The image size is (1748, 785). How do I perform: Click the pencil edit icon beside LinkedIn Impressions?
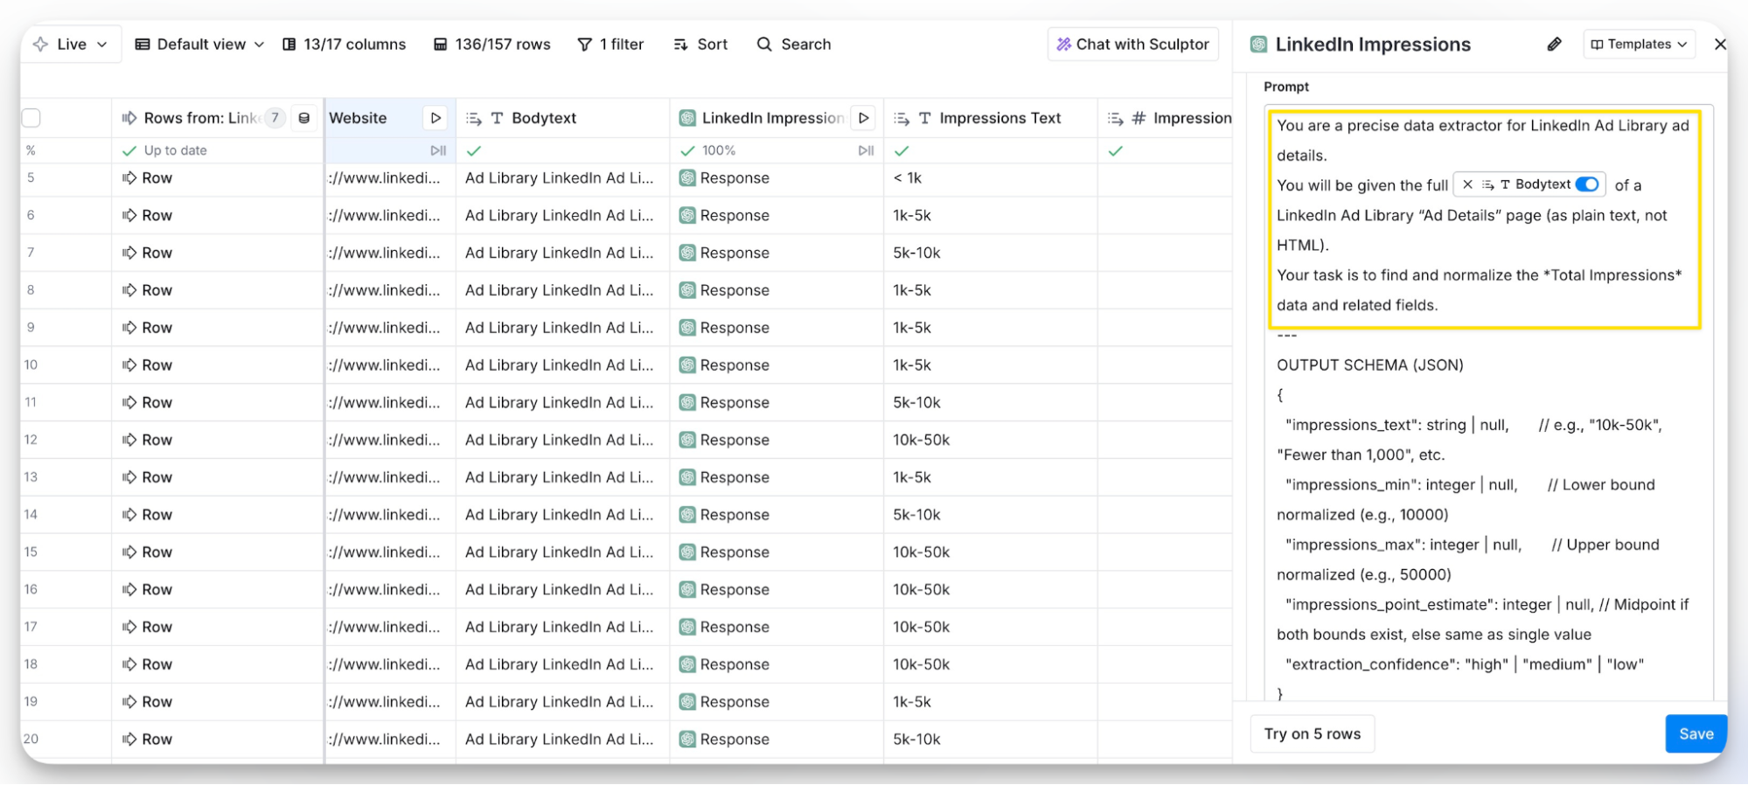coord(1554,45)
